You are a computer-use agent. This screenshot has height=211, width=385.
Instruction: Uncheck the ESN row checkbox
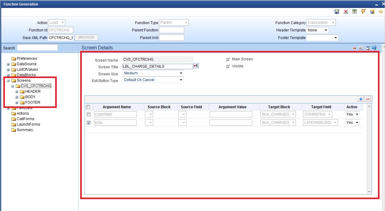(x=88, y=123)
